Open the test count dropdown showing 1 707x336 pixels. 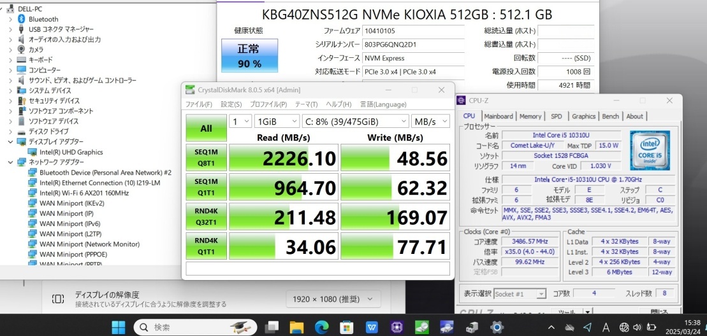point(240,122)
